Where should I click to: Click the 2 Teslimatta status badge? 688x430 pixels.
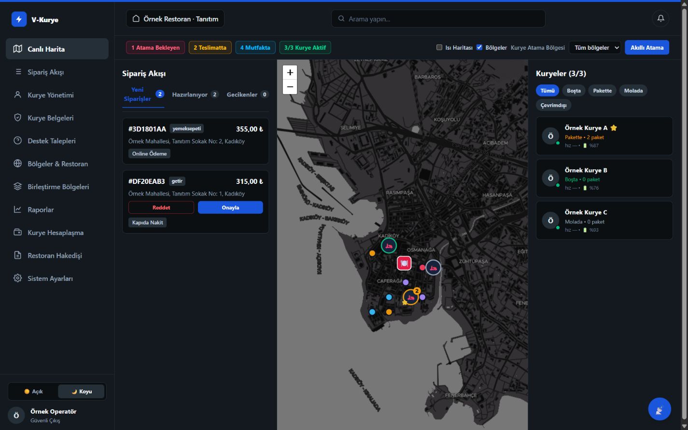click(210, 47)
